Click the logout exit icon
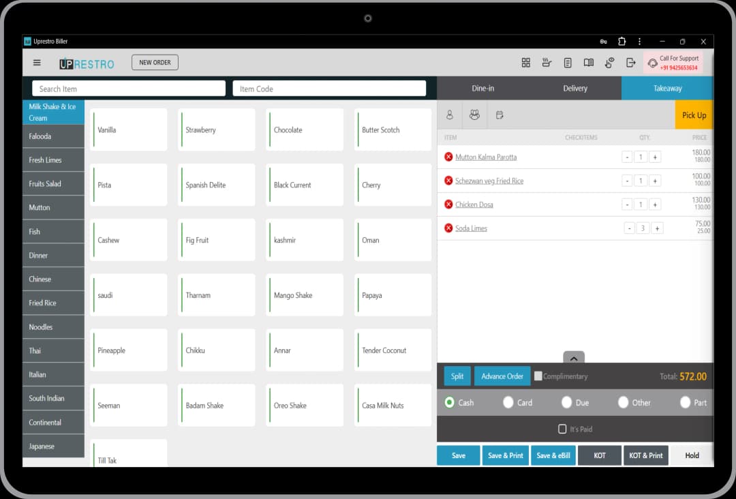The width and height of the screenshot is (736, 499). click(x=631, y=63)
